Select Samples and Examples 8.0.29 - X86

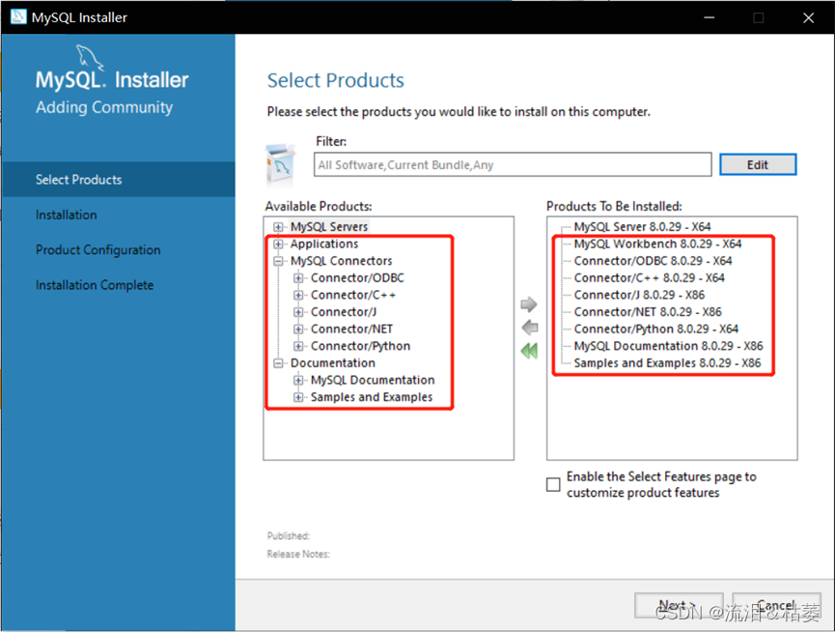667,363
